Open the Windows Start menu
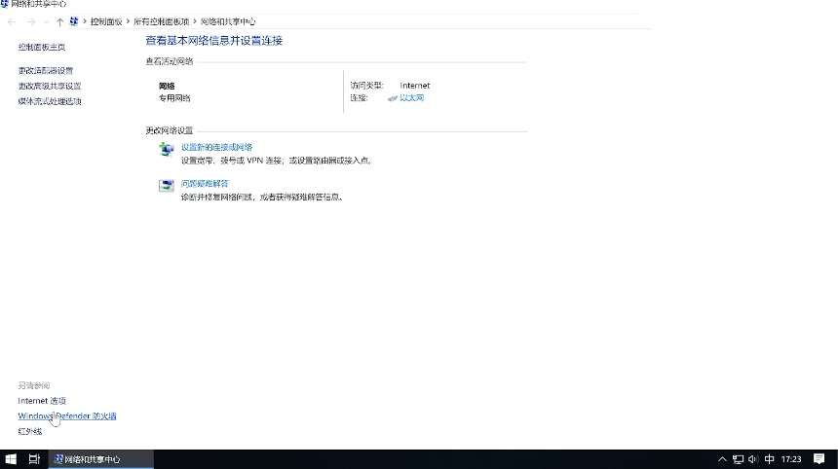 coord(11,459)
